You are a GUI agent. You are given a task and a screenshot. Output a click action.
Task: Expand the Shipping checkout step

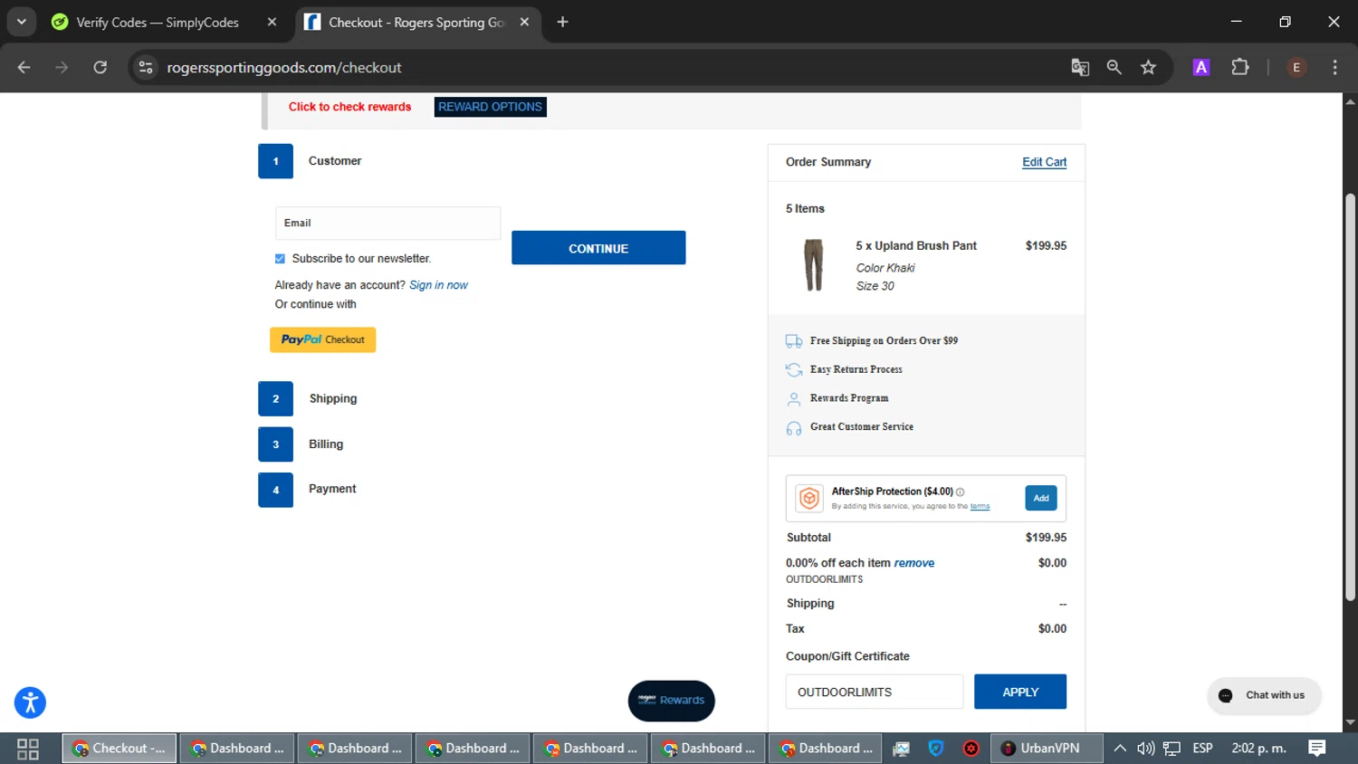[x=332, y=398]
